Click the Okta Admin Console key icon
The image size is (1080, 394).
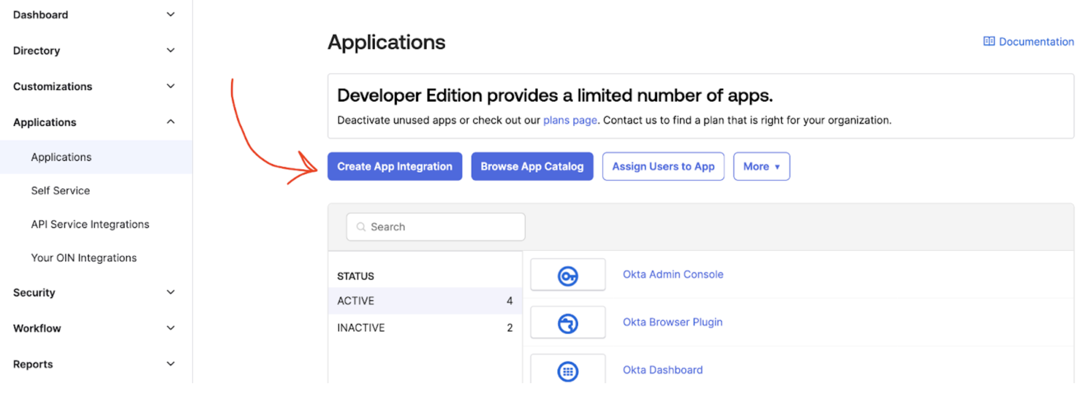coord(568,276)
